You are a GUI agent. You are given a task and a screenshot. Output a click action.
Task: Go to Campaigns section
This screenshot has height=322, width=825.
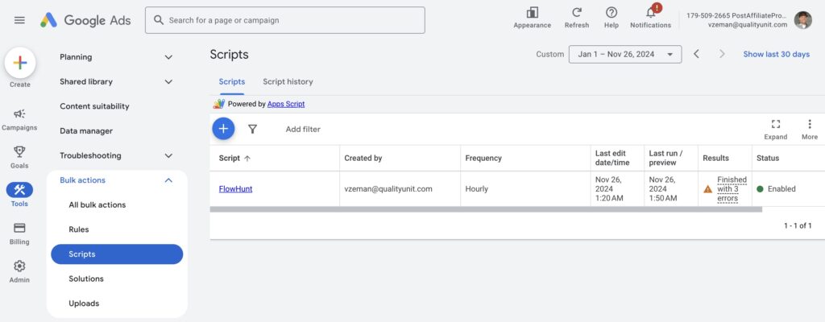(x=19, y=119)
